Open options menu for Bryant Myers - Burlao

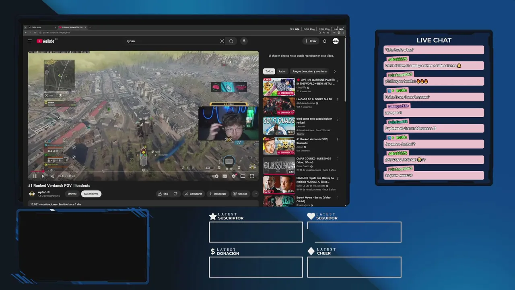338,198
